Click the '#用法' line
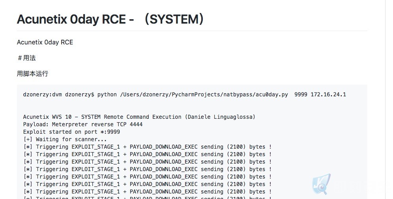Screen dimensions: 393x199 coord(26,58)
